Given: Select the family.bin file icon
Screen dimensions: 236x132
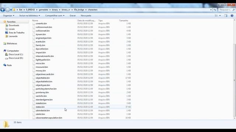Looking at the screenshot, I should 34,45.
